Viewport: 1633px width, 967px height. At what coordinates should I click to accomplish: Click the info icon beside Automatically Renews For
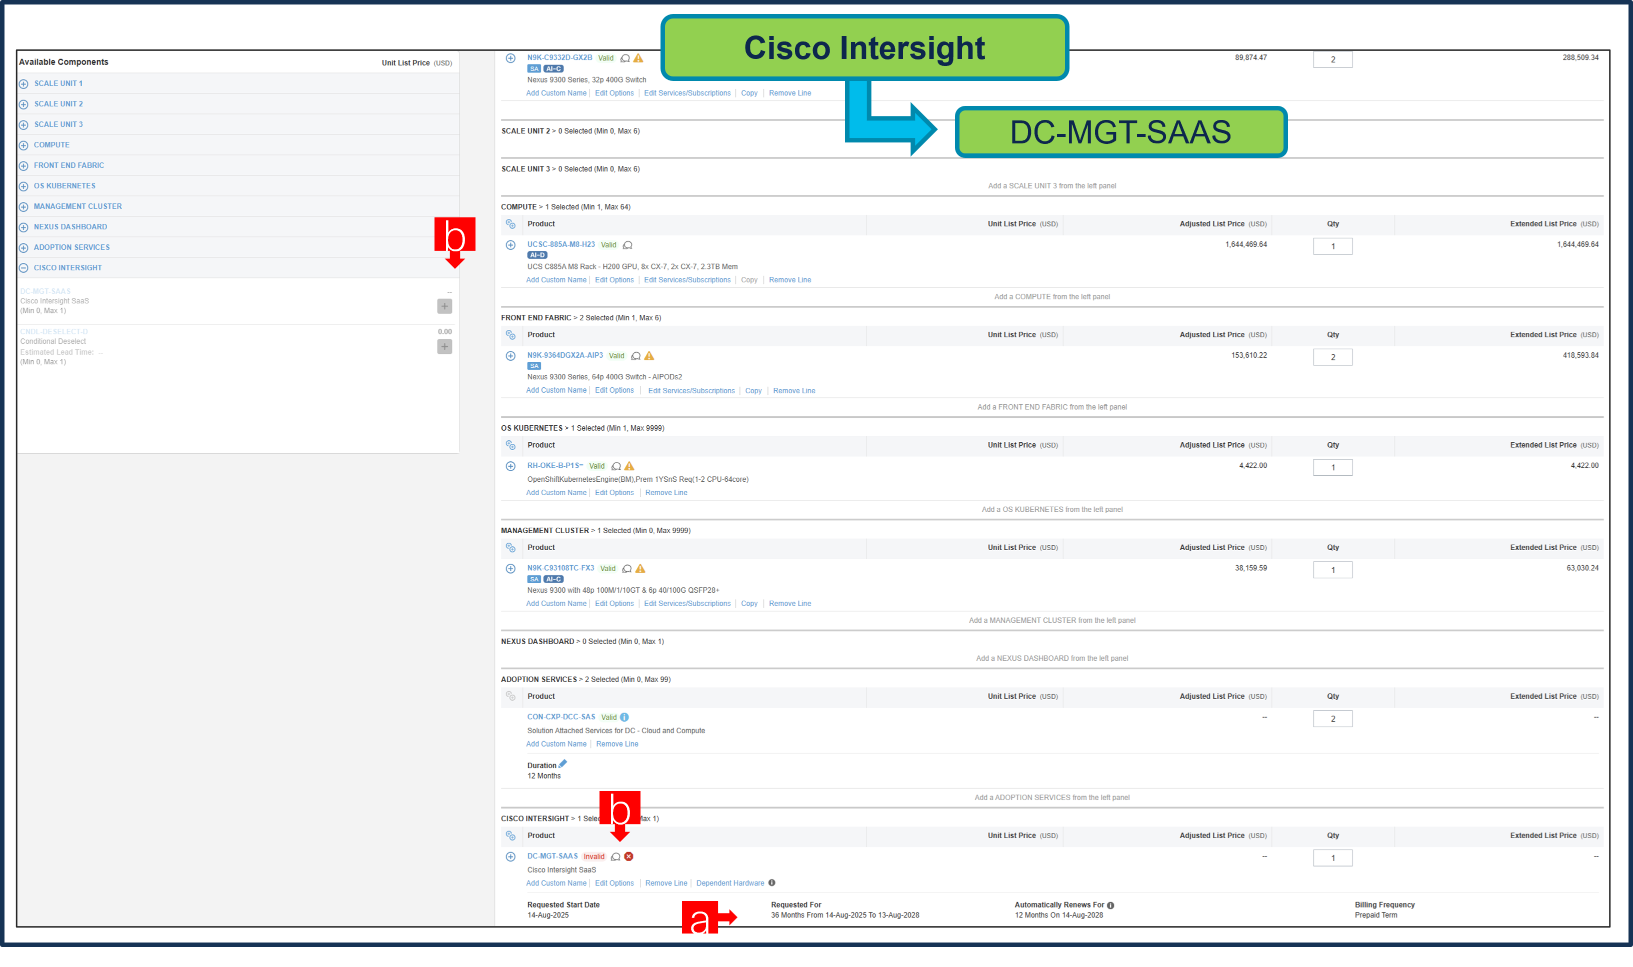[x=1111, y=905]
